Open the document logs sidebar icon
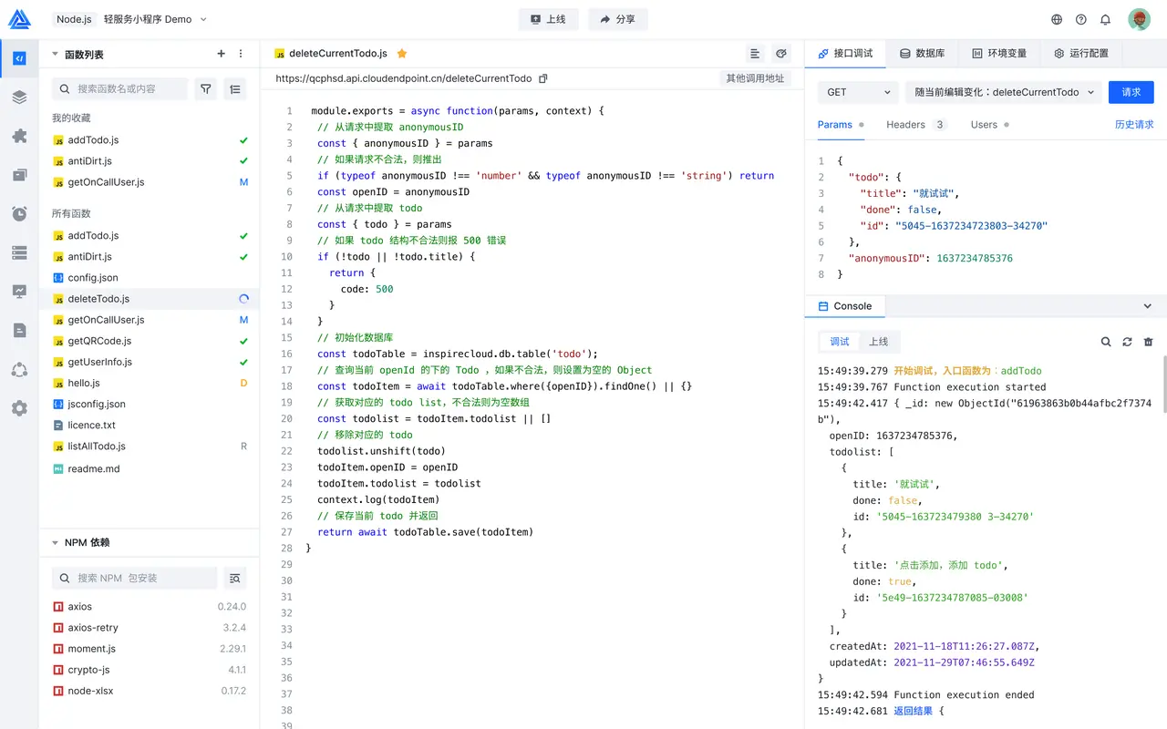This screenshot has width=1167, height=729. pyautogui.click(x=19, y=330)
